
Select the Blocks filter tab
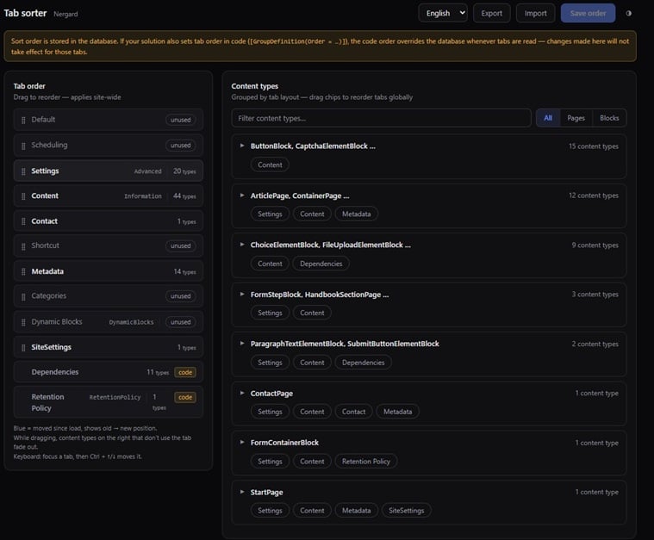(609, 119)
